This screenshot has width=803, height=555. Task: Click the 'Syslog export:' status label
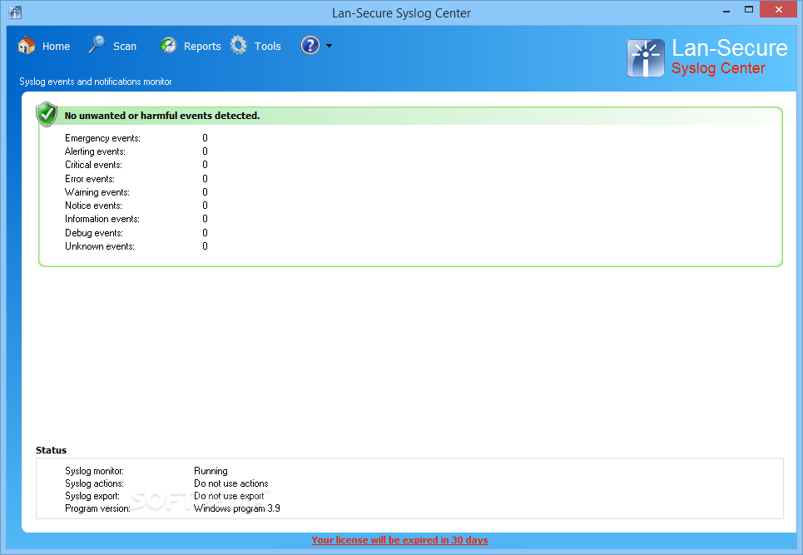92,496
